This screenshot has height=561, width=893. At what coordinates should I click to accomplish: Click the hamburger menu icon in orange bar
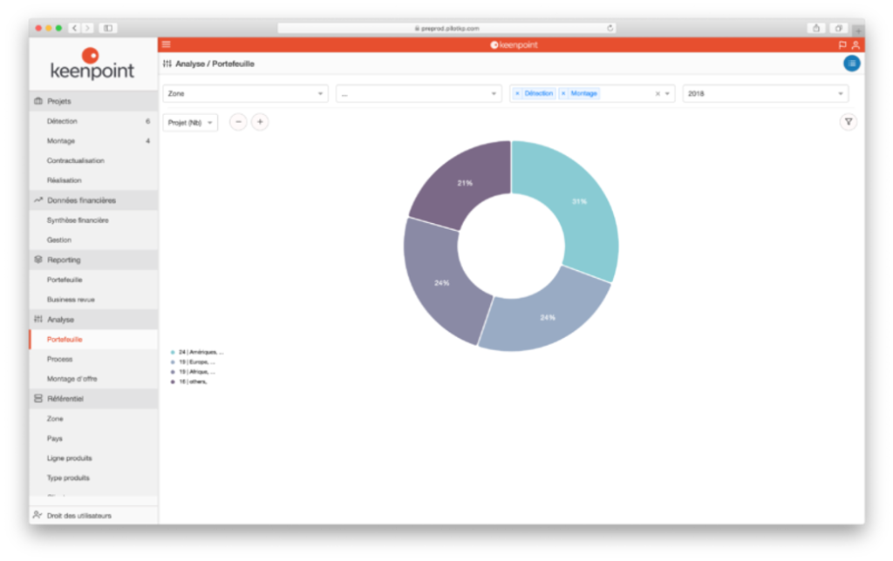[x=167, y=44]
